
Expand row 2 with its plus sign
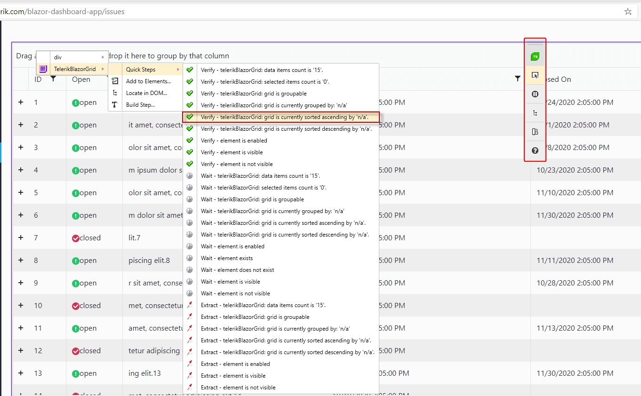[21, 125]
